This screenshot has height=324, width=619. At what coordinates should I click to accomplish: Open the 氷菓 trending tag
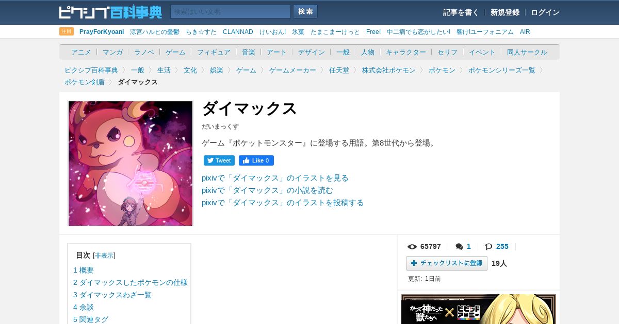pyautogui.click(x=298, y=32)
